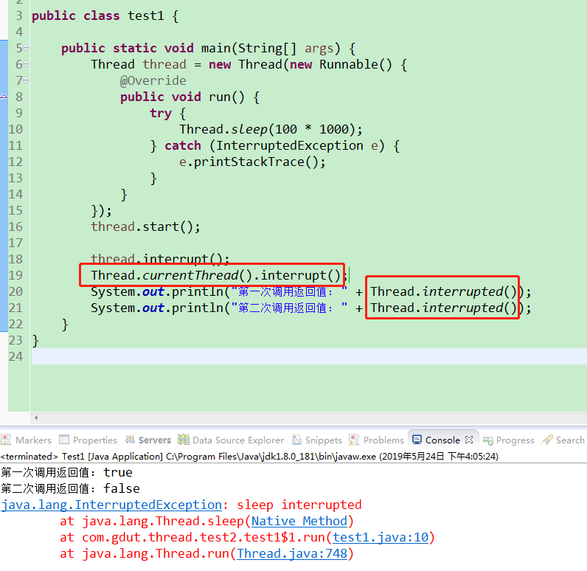This screenshot has width=587, height=571.
Task: Collapse the @Override fold at line 7
Action: 27,80
